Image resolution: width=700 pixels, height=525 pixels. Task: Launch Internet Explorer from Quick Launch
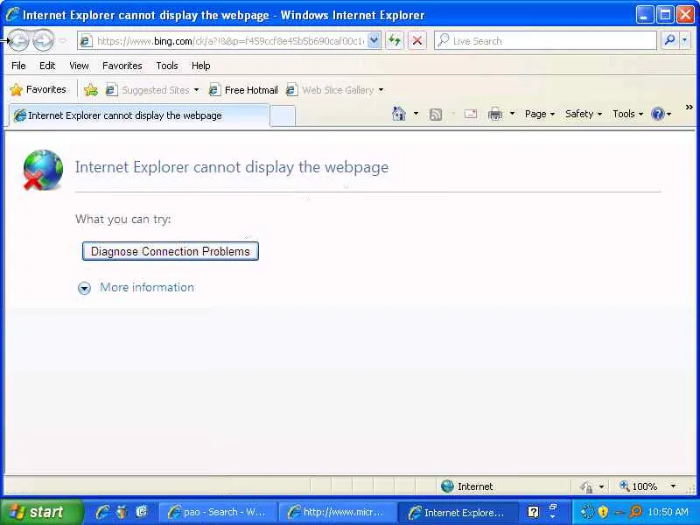102,512
